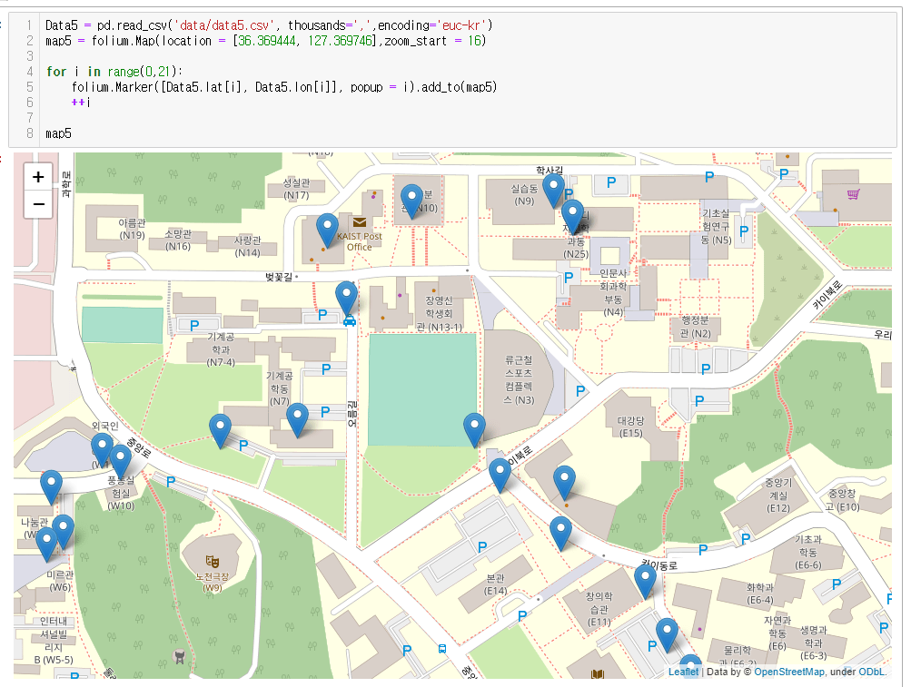Image resolution: width=911 pixels, height=687 pixels.
Task: Open the Leaflet attribution link
Action: pyautogui.click(x=683, y=672)
